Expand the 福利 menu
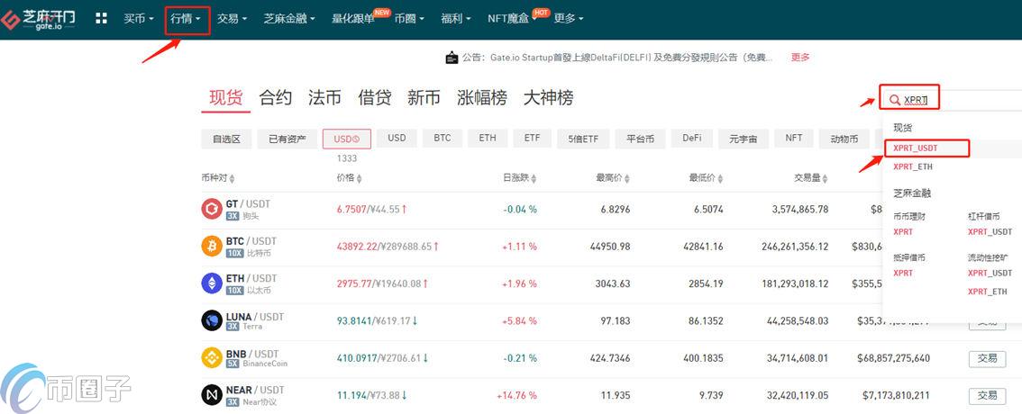Viewport: 1022px width, 414px height. [456, 19]
